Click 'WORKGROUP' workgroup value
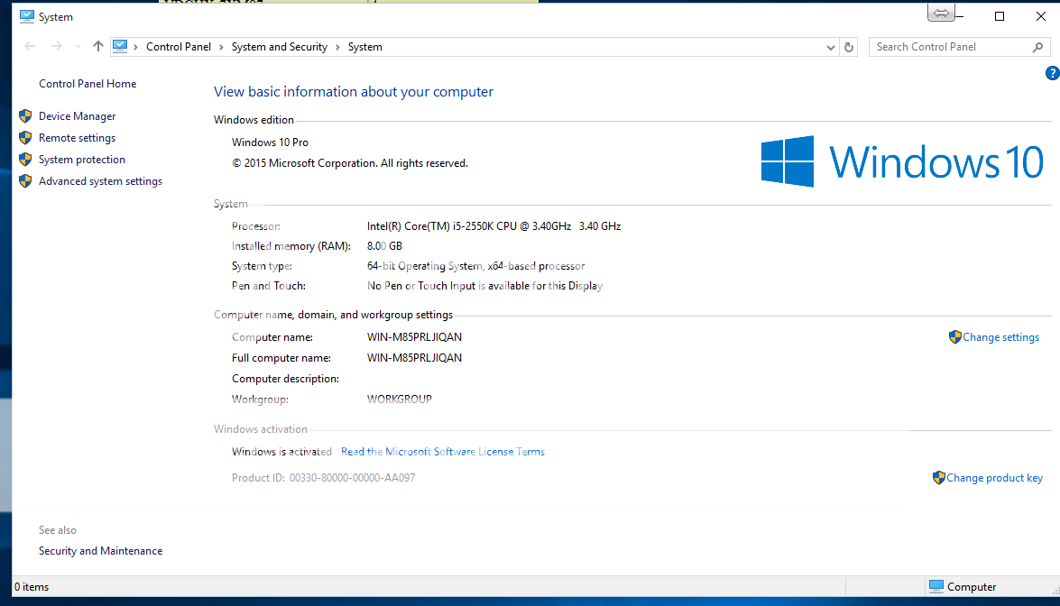Screen dimensions: 1060x606 click(400, 399)
